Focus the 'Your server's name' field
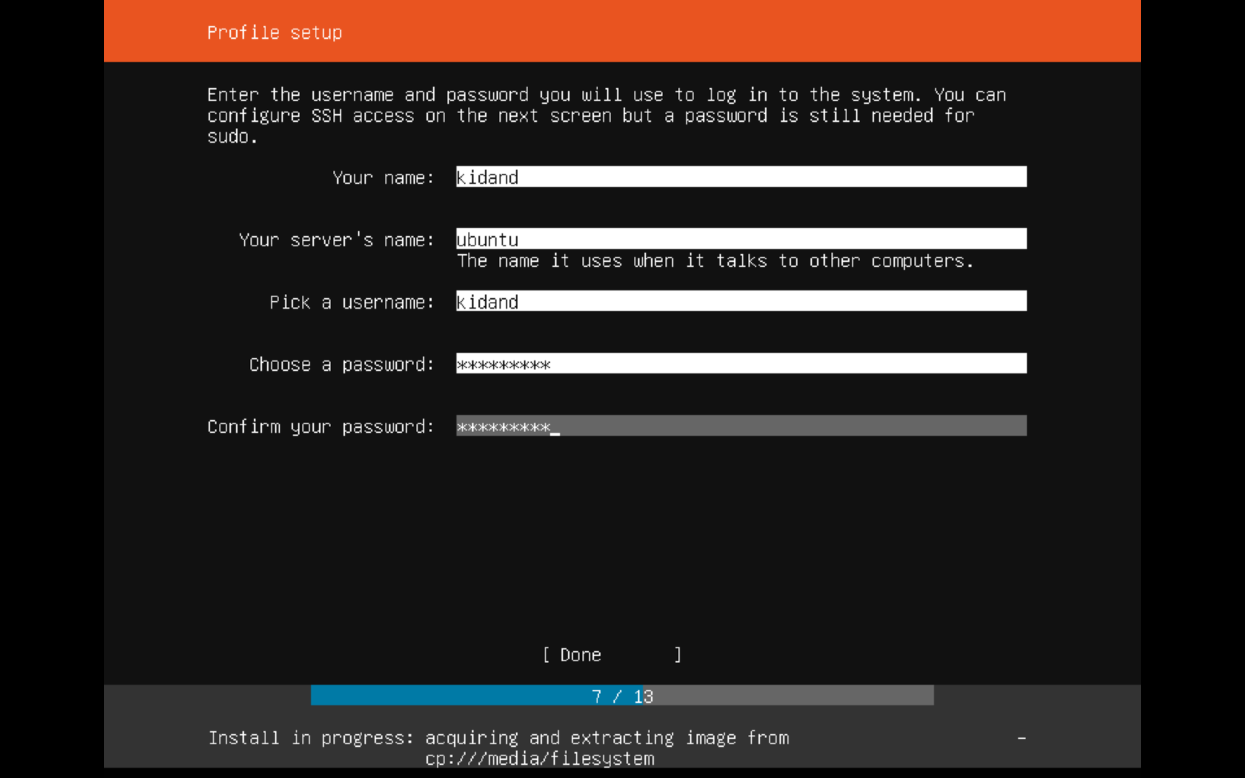Image resolution: width=1245 pixels, height=778 pixels. [x=741, y=239]
